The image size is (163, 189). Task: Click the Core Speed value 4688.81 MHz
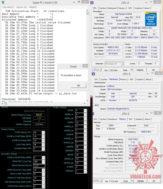(x=113, y=47)
